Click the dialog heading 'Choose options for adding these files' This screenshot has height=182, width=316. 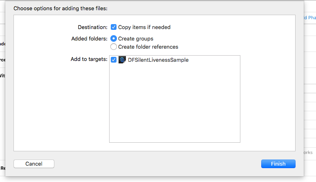(x=61, y=8)
